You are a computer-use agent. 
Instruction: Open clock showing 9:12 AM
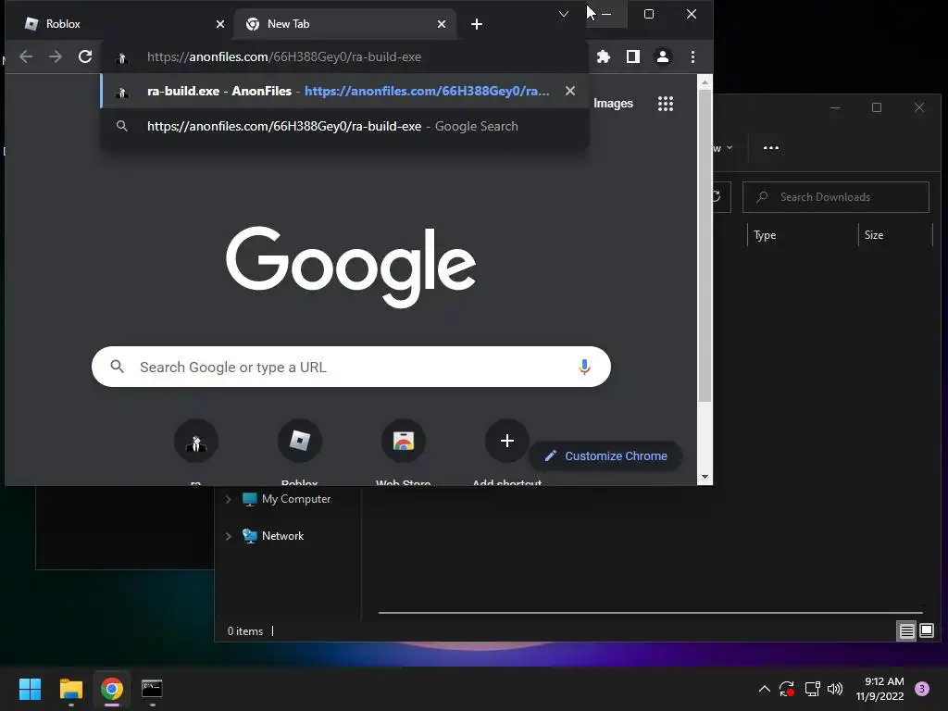[879, 689]
